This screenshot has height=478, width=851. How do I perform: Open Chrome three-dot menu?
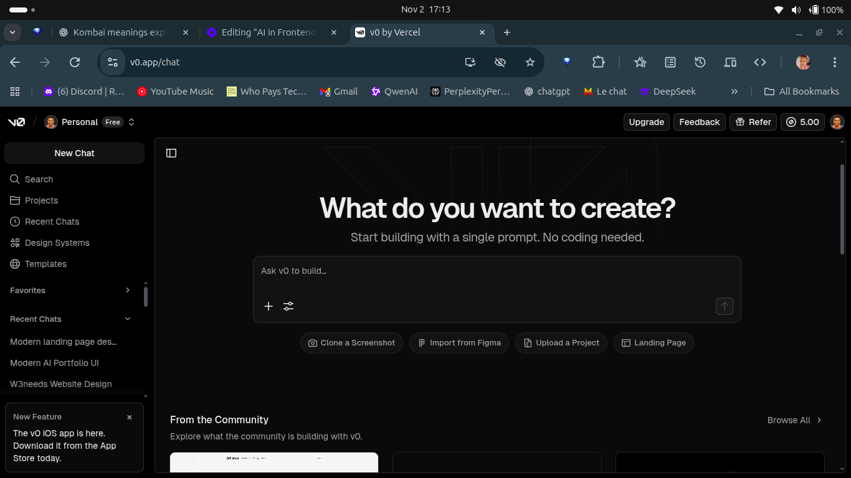835,62
